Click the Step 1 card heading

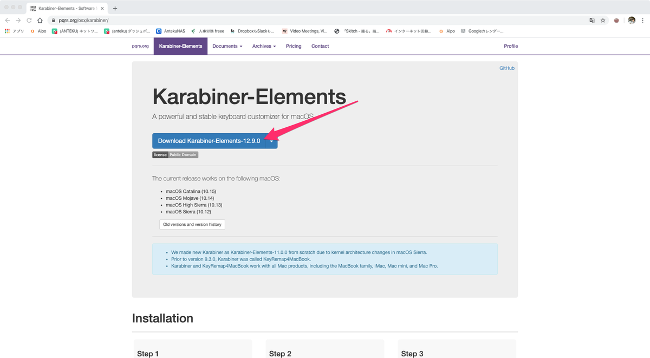[x=148, y=354]
